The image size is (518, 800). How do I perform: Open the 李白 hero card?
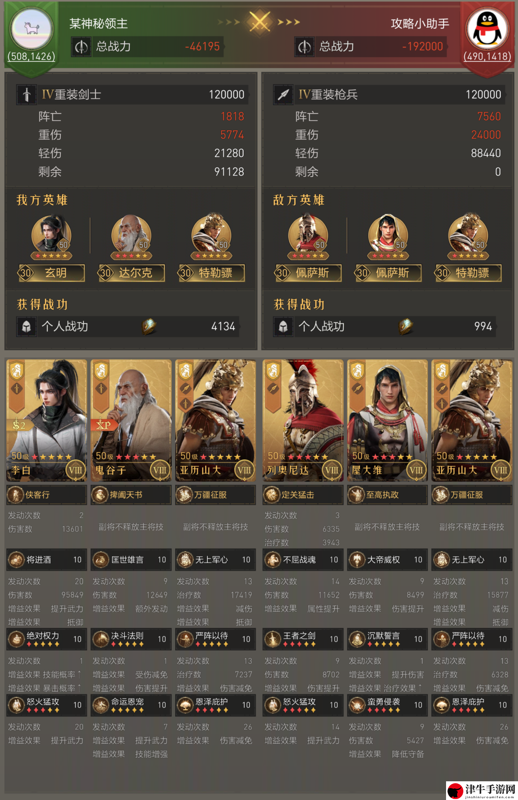click(47, 420)
